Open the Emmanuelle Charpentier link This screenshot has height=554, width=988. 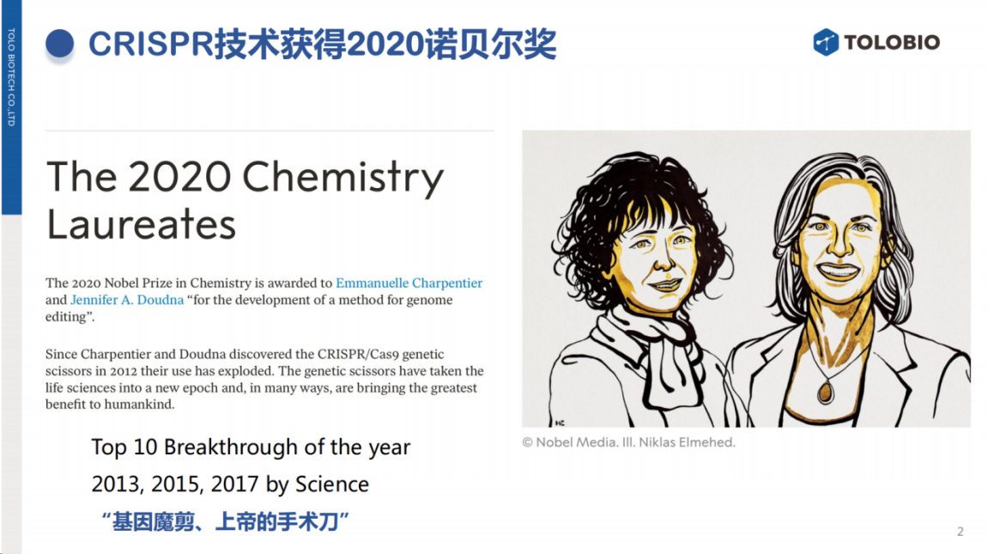[x=409, y=283]
